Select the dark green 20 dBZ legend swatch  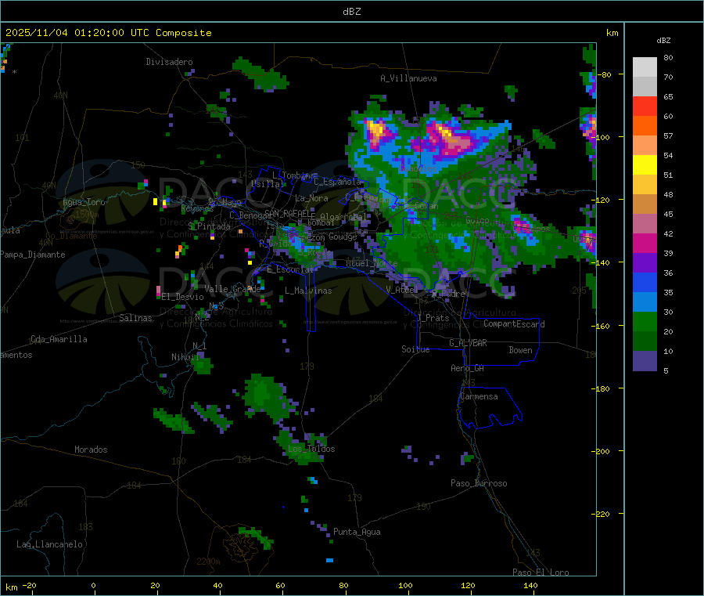click(645, 341)
